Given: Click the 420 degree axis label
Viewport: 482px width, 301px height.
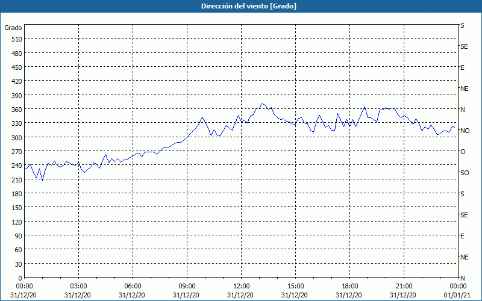Looking at the screenshot, I should pos(17,81).
